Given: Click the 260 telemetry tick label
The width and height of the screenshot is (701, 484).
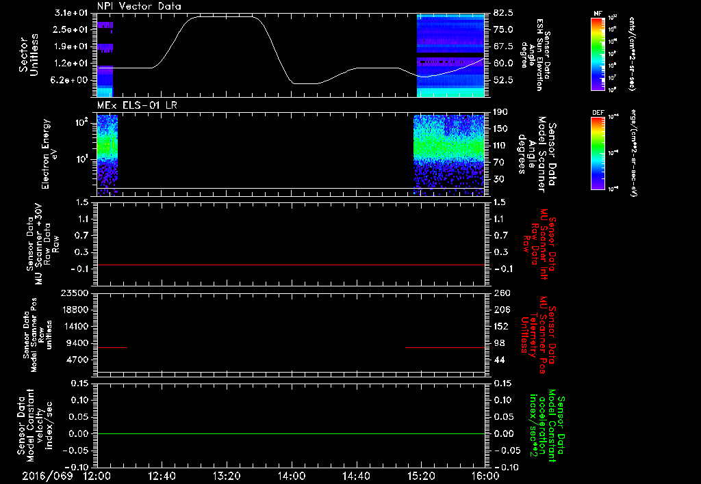Looking at the screenshot, I should pos(501,293).
